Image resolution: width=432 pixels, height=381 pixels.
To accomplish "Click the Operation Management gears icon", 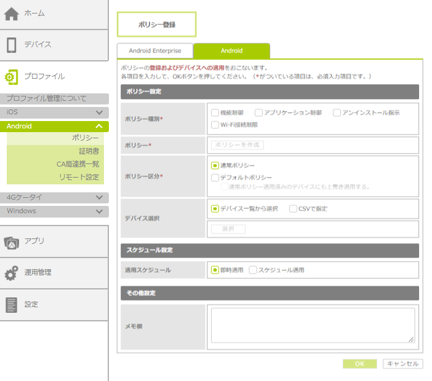I will pyautogui.click(x=11, y=273).
